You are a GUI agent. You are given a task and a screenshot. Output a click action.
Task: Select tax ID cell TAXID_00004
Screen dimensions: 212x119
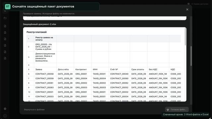pyautogui.click(x=100, y=78)
